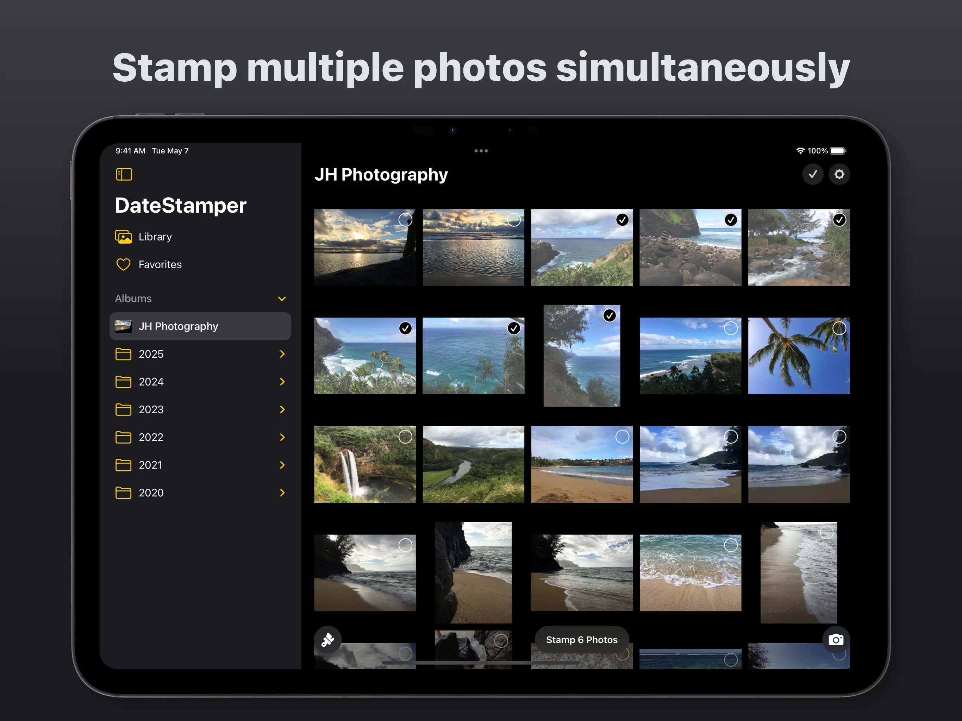Image resolution: width=962 pixels, height=721 pixels.
Task: Select the first sunset photo's circle
Action: pyautogui.click(x=405, y=220)
